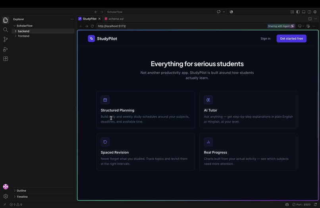Open the account avatar menu
320x208 pixels.
6,187
